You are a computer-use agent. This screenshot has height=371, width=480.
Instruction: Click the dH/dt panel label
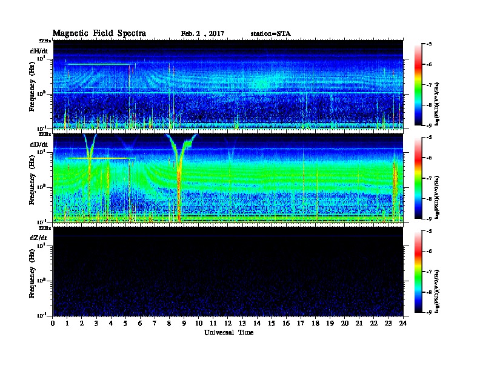[x=39, y=51]
